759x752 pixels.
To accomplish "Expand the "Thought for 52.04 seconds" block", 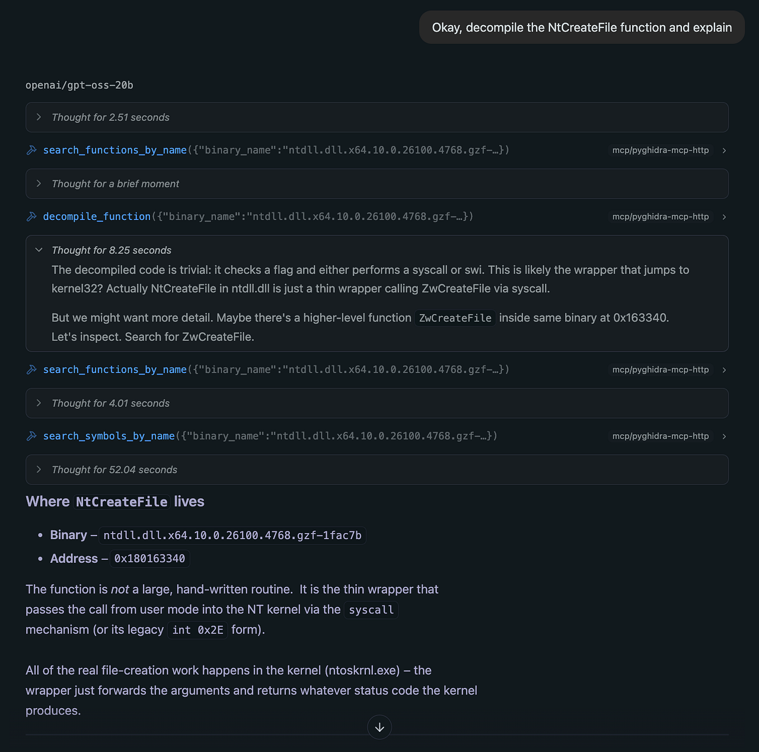I will (377, 470).
